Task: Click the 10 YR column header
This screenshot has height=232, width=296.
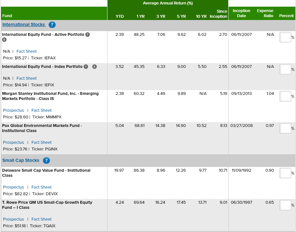Action: point(201,17)
